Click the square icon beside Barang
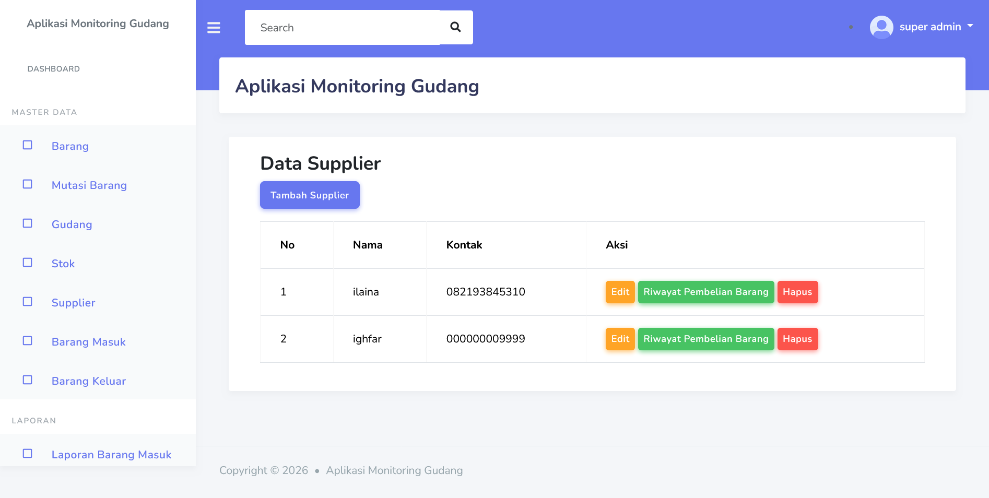 pos(28,145)
